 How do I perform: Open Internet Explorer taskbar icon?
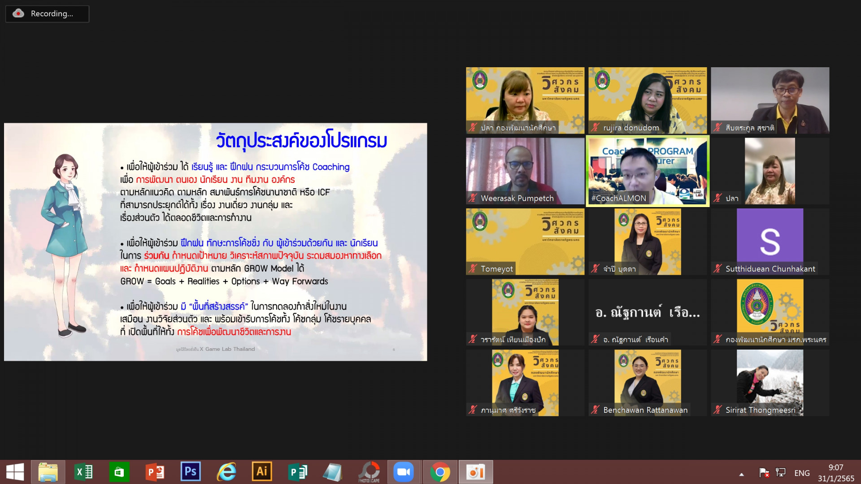(x=226, y=472)
